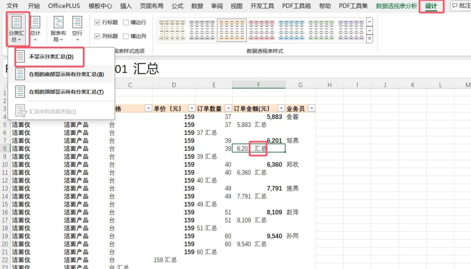The height and width of the screenshot is (269, 471).
Task: Switch to the PDF工具箱 tab
Action: coord(296,6)
